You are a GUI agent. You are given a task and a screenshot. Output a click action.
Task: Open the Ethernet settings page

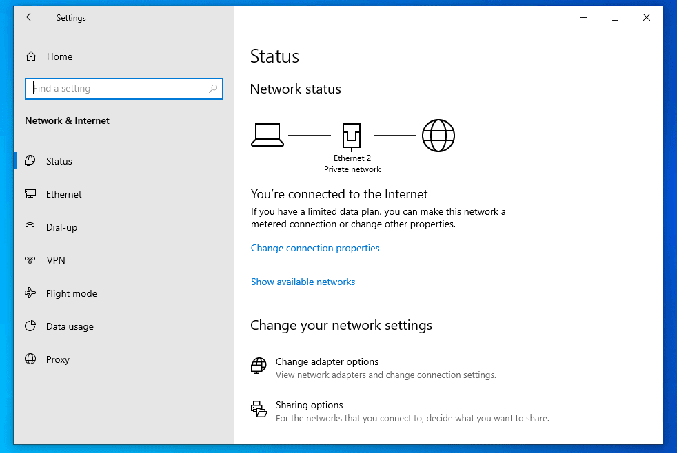point(63,194)
